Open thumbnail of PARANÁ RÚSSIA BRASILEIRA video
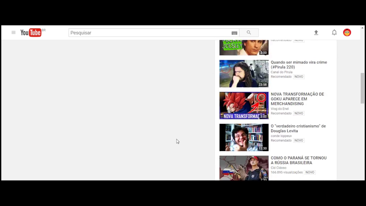This screenshot has height=206, width=366. (244, 168)
